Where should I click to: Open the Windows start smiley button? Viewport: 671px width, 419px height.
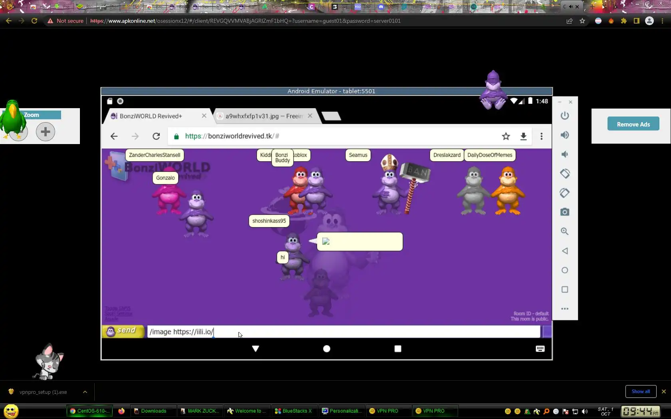pos(11,411)
